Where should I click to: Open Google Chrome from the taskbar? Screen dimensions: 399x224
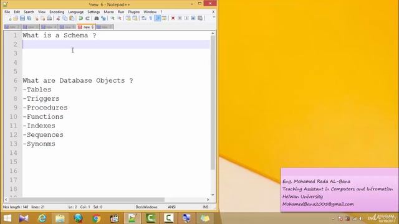click(x=96, y=218)
